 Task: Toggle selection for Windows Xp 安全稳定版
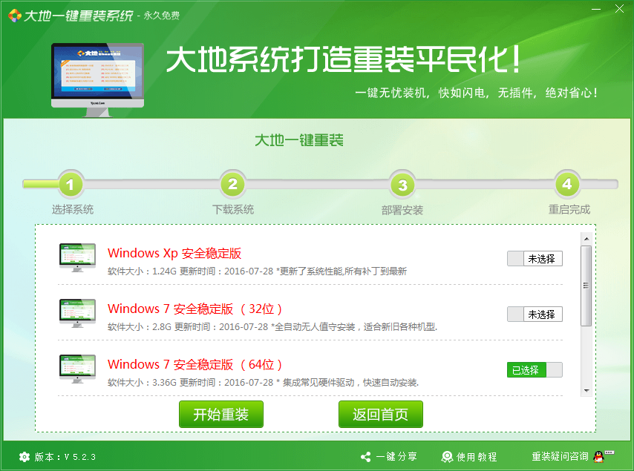(535, 259)
